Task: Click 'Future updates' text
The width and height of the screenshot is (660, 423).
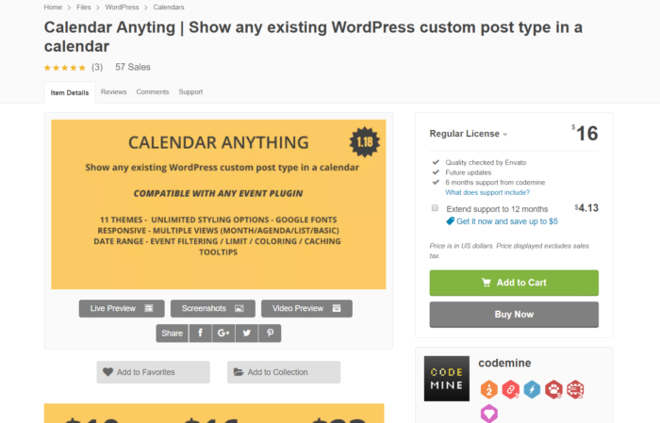Action: [468, 172]
